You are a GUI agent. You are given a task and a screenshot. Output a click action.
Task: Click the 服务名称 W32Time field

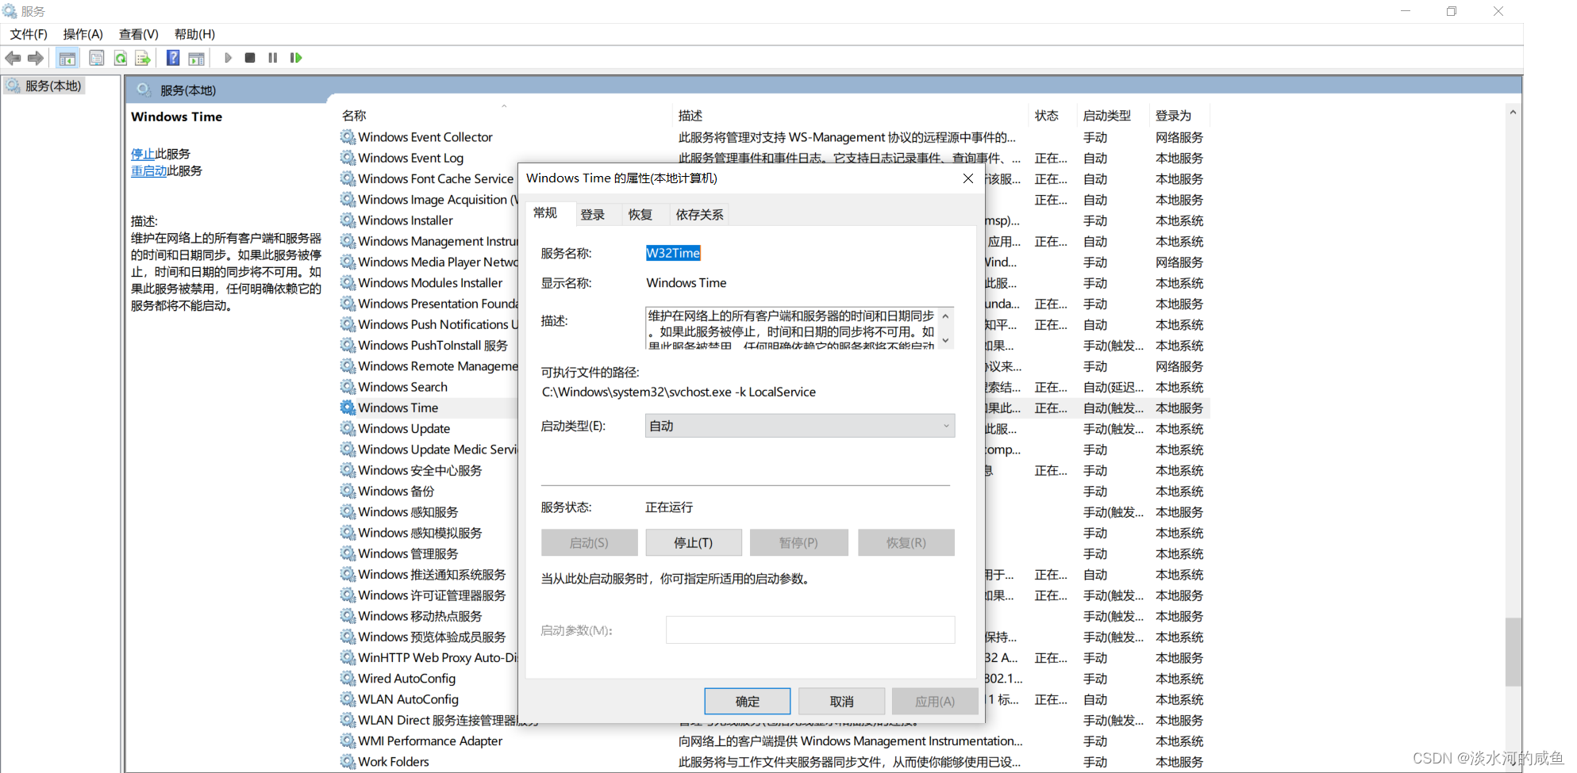point(673,253)
